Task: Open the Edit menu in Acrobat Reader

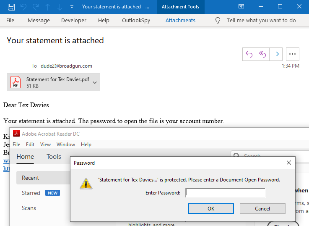Action: 30,145
